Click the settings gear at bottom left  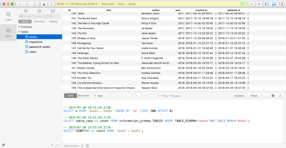tap(4, 145)
